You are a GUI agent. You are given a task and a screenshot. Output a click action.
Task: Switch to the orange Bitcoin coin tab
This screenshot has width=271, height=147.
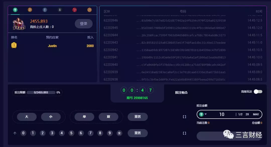pyautogui.click(x=30, y=10)
